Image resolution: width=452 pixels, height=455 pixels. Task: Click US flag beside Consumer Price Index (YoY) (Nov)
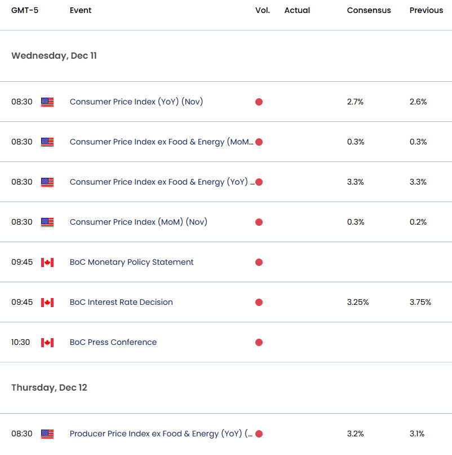click(x=47, y=102)
